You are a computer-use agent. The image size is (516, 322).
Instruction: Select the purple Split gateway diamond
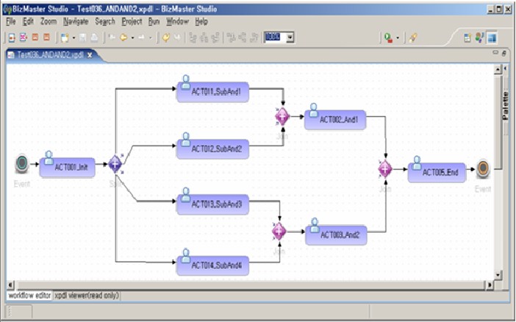(115, 164)
